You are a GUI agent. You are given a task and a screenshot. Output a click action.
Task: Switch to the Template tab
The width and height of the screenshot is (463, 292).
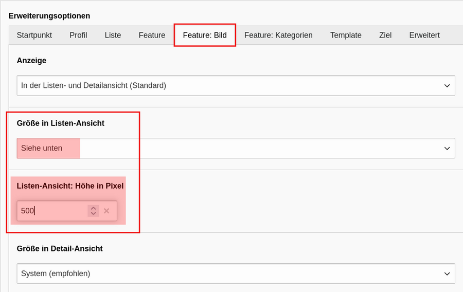tap(346, 35)
